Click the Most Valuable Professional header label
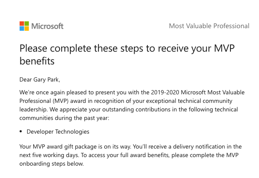This screenshot has height=178, width=259. click(209, 26)
